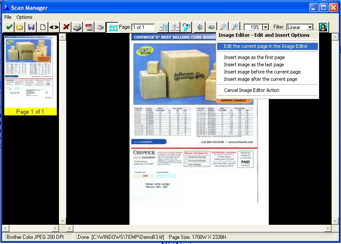Save using the floppy disk icon
This screenshot has width=341, height=244.
click(x=31, y=27)
